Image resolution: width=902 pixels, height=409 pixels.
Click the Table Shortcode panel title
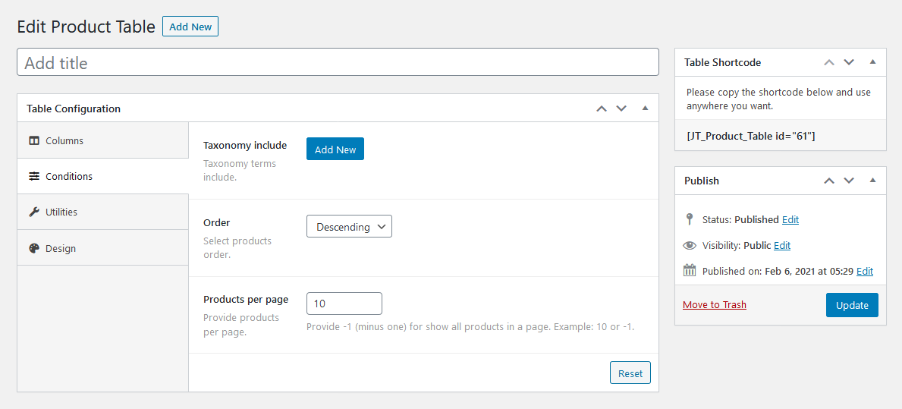point(722,62)
